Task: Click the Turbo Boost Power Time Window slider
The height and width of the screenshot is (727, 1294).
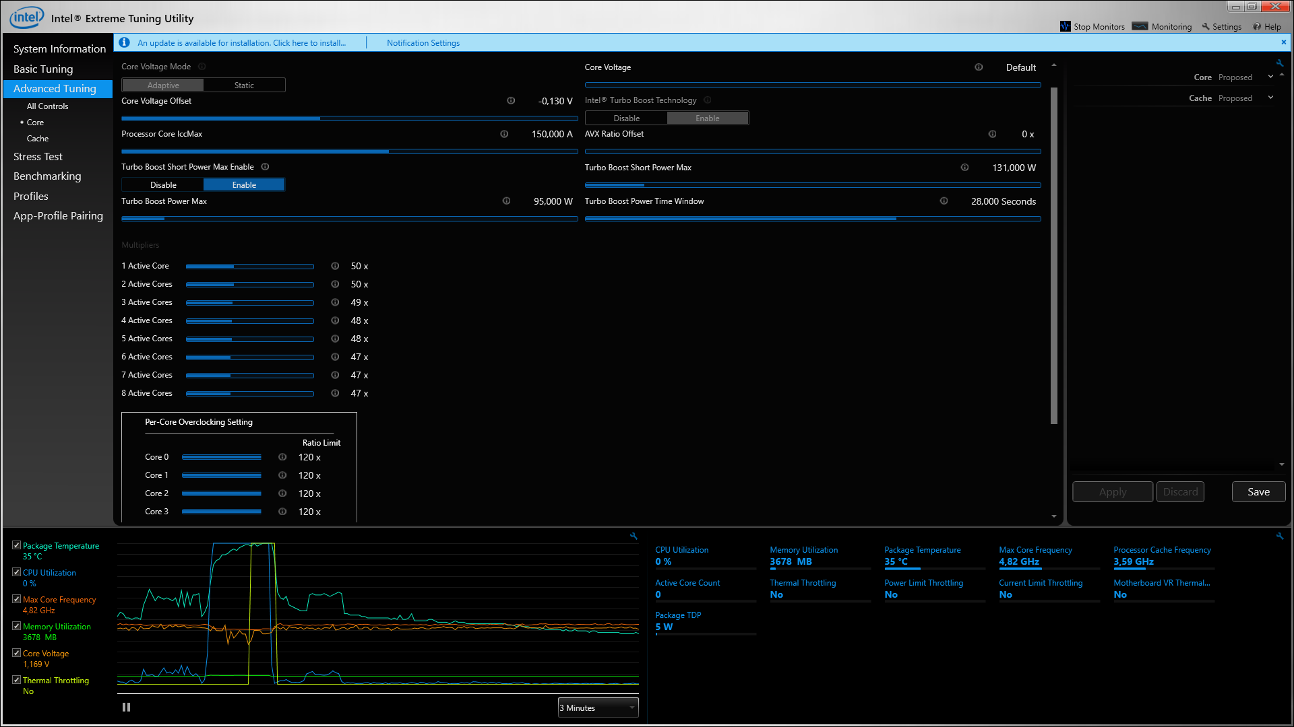Action: pos(813,219)
